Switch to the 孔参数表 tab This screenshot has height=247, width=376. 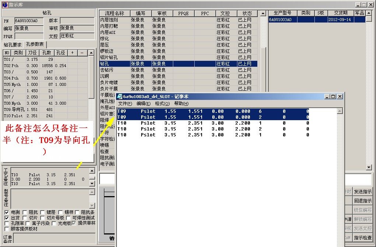(35, 44)
